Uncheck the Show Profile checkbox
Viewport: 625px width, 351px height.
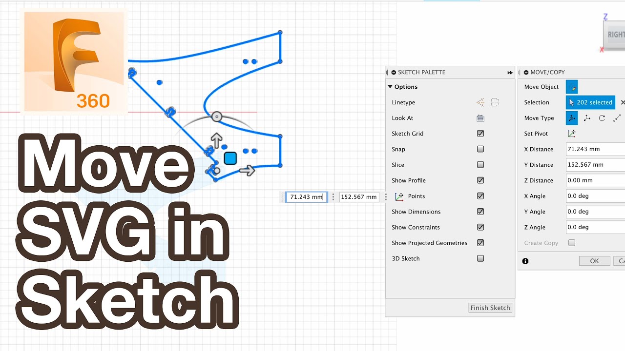point(480,180)
